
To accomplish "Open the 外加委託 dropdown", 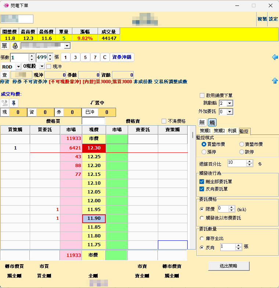I will 229,112.
